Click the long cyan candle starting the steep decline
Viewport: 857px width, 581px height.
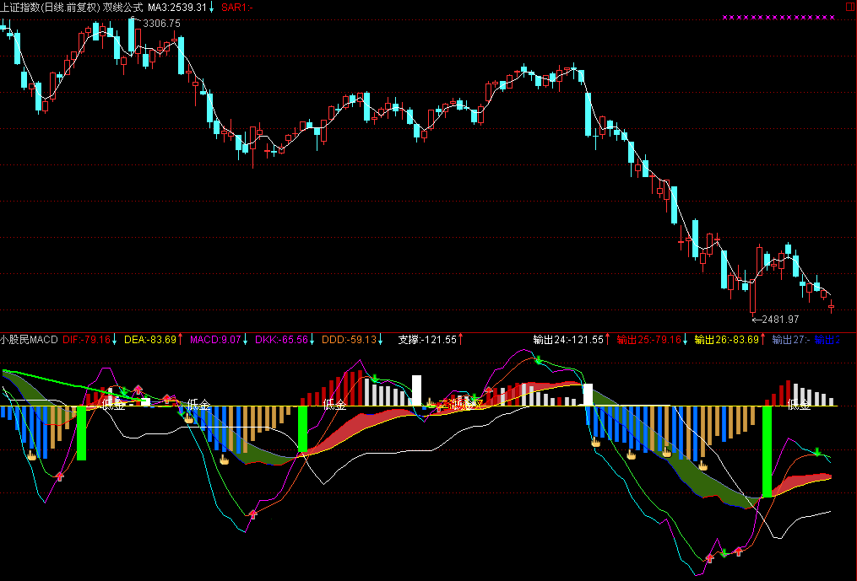[x=589, y=115]
